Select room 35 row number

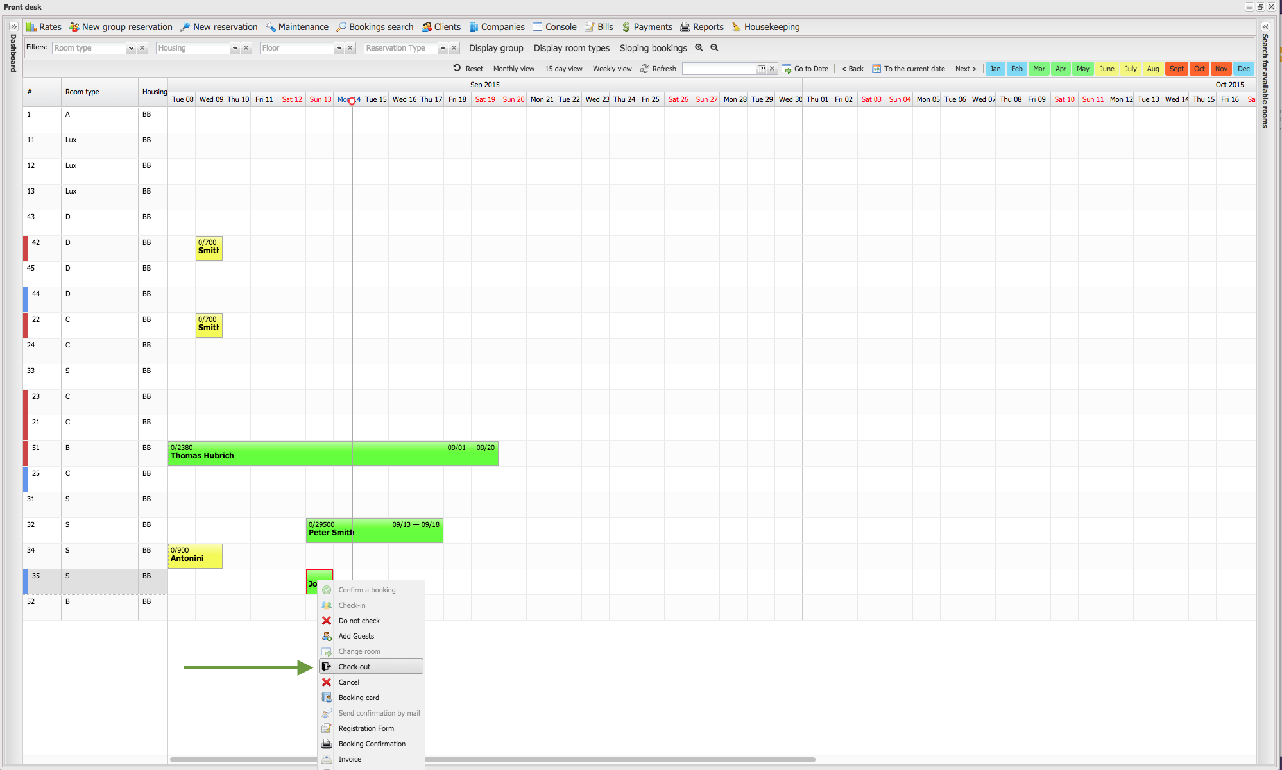coord(36,576)
